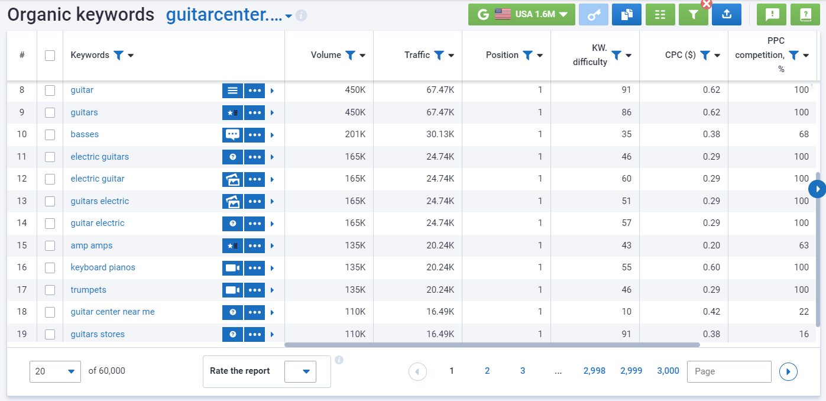Expand the Rate the report dropdown

300,371
